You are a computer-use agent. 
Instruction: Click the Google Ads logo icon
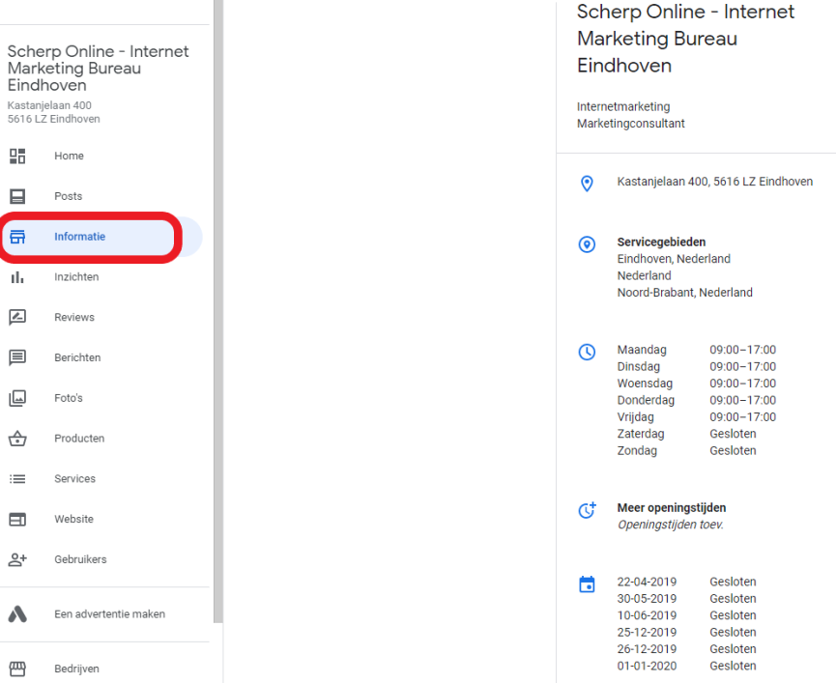tap(17, 614)
